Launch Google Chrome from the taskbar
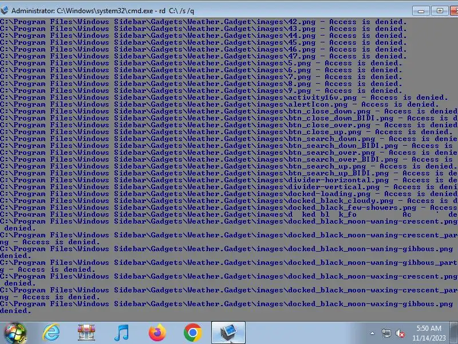458x344 pixels. coord(192,333)
